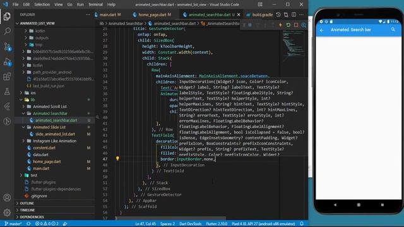The image size is (404, 227).
Task: Stop the debug session
Action: (296, 25)
